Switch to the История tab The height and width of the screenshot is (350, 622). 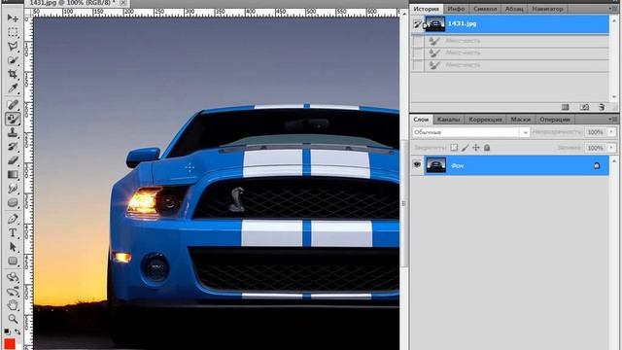[427, 9]
